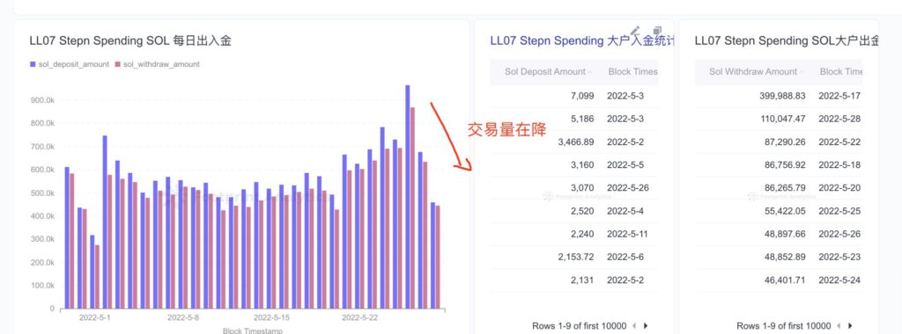Screen dimensions: 902x334
Task: Click Rows 1-9 of first 10000 in withdraw table
Action: tap(784, 326)
